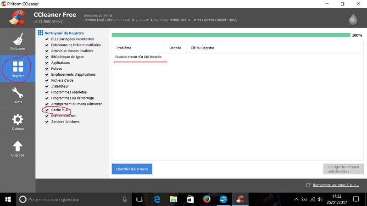This screenshot has height=206, width=367.
Task: Open the Action Center notifications icon
Action: click(x=356, y=199)
